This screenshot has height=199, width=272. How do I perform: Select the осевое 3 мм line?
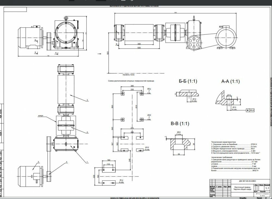click(x=234, y=166)
